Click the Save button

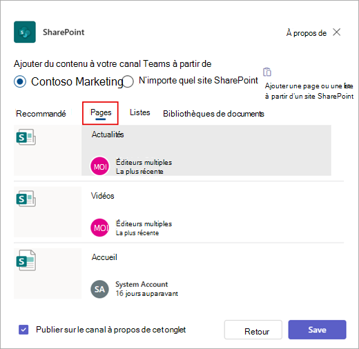pos(317,330)
